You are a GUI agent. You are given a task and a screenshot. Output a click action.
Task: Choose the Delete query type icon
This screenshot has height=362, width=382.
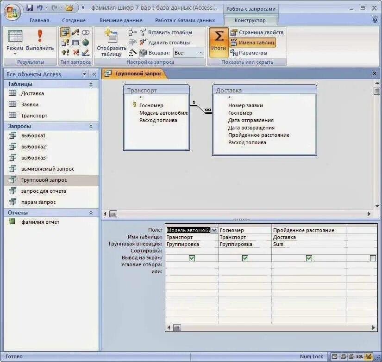[x=76, y=53]
